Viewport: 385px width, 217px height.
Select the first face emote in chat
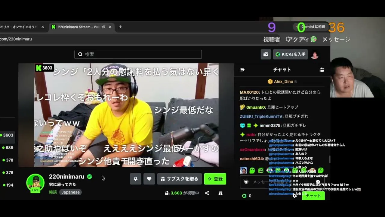[244, 170]
